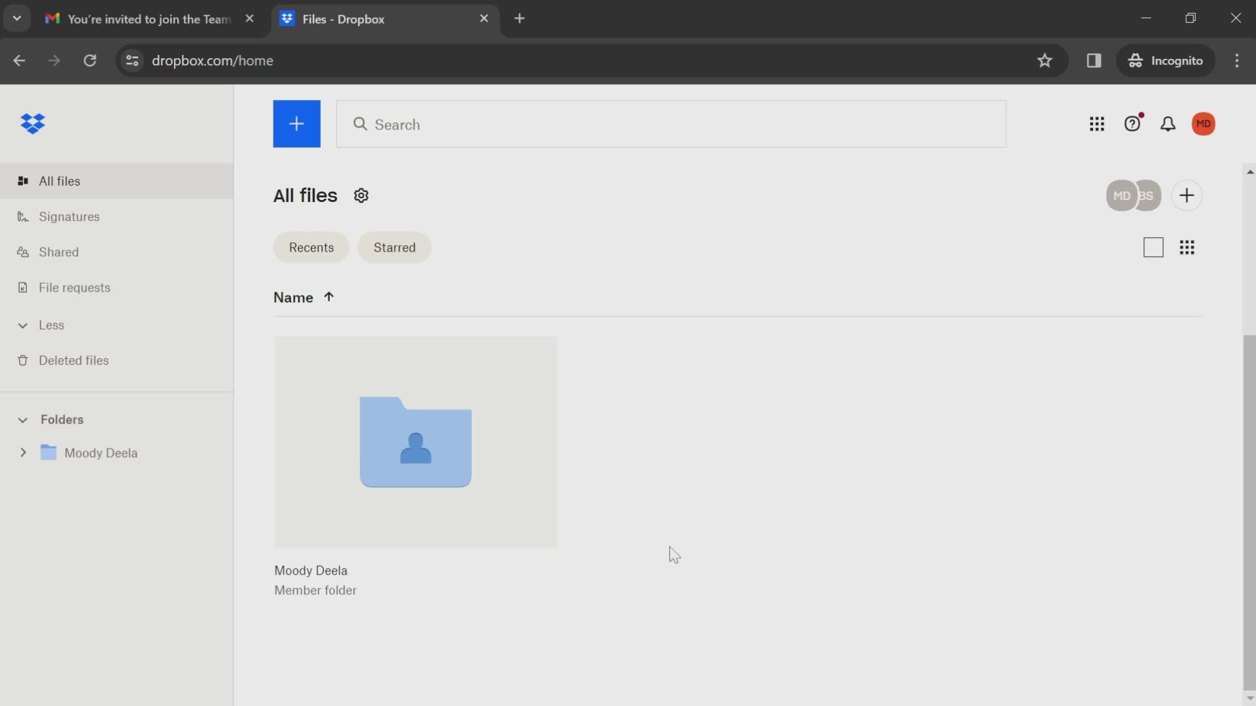
Task: Open the apps grid menu
Action: [x=1097, y=124]
